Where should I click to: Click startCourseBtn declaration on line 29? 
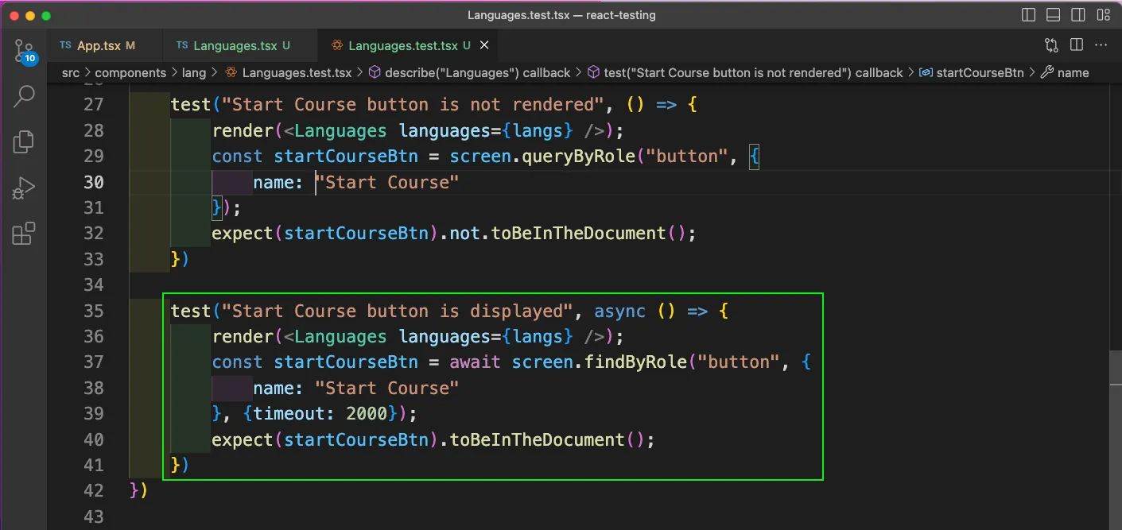pyautogui.click(x=346, y=157)
